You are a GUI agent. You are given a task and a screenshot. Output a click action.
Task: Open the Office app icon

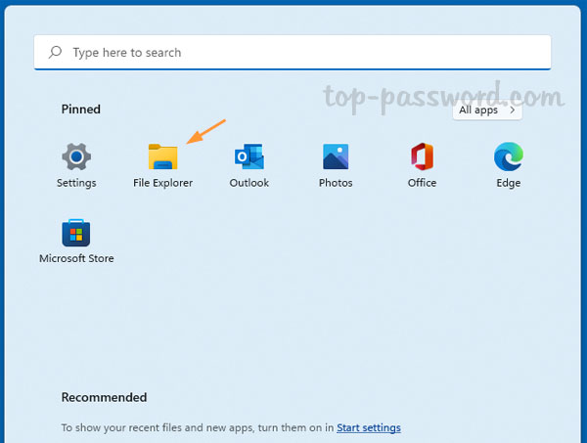(422, 156)
